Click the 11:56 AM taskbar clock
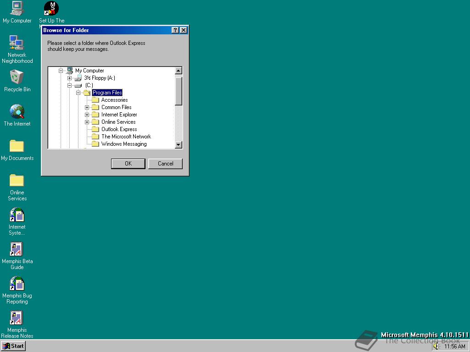 click(x=455, y=346)
